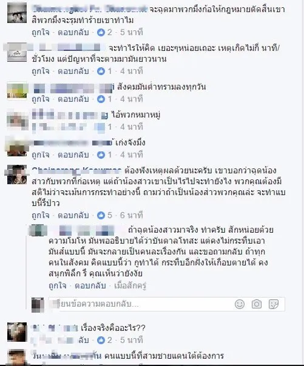Open avatar beside 'ต้องฟังเหตุผลด้วยนะครับ' comment
Viewport: 304px width, 366px height.
[x=17, y=175]
